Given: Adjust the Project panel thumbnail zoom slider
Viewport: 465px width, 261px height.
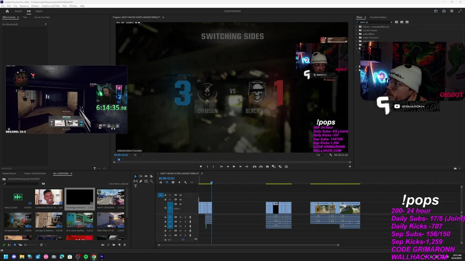Looking at the screenshot, I should (31, 245).
